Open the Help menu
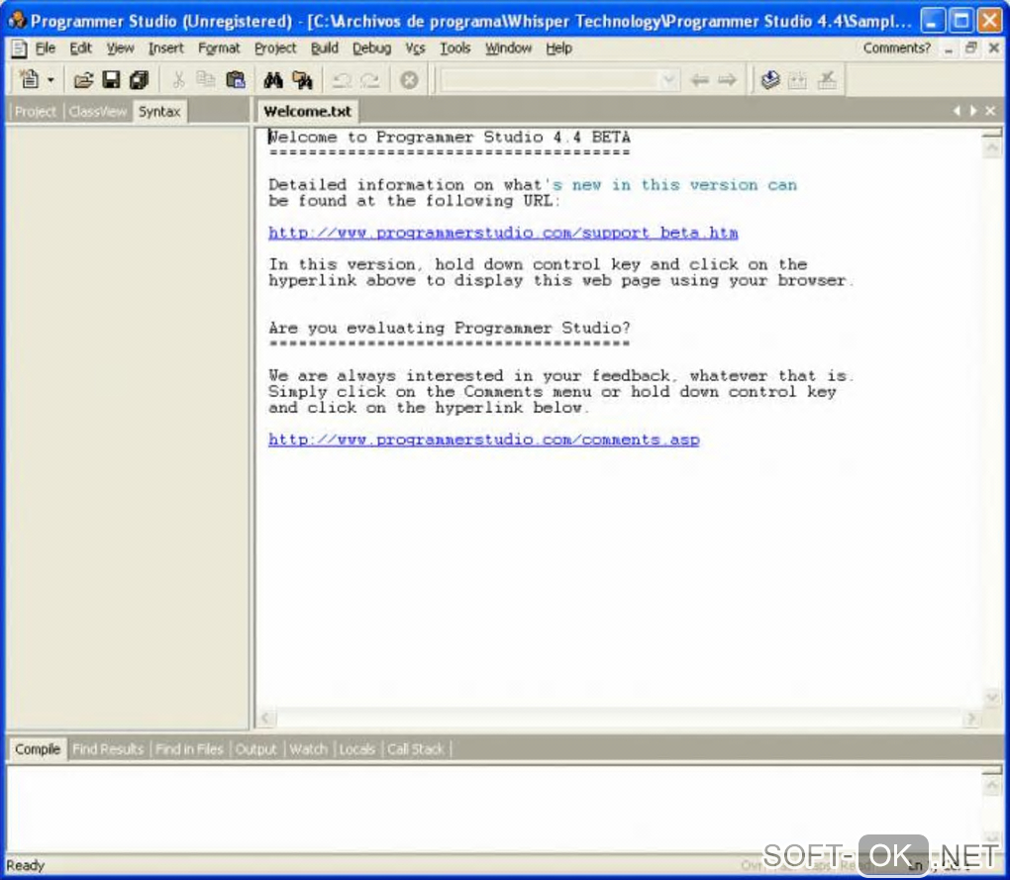This screenshot has height=880, width=1010. pyautogui.click(x=559, y=49)
